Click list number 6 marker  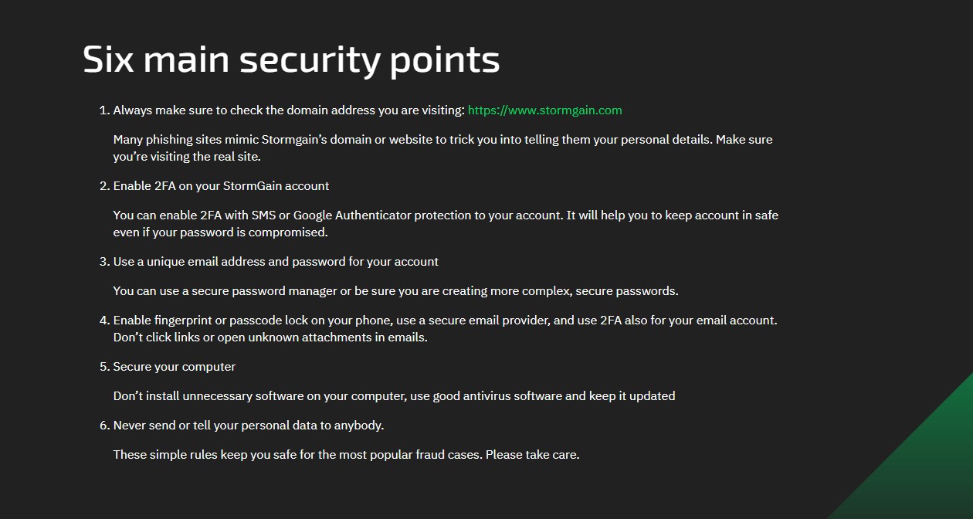(105, 426)
